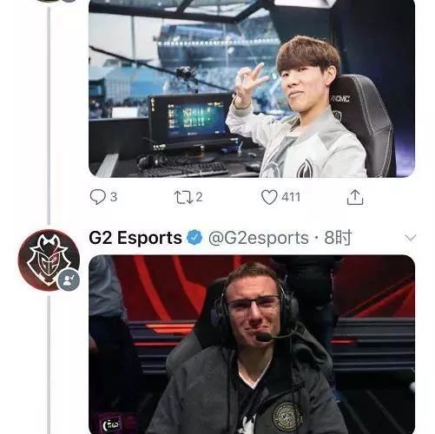Click the reply count 3
Viewport: 435px width, 434px height.
coord(114,197)
